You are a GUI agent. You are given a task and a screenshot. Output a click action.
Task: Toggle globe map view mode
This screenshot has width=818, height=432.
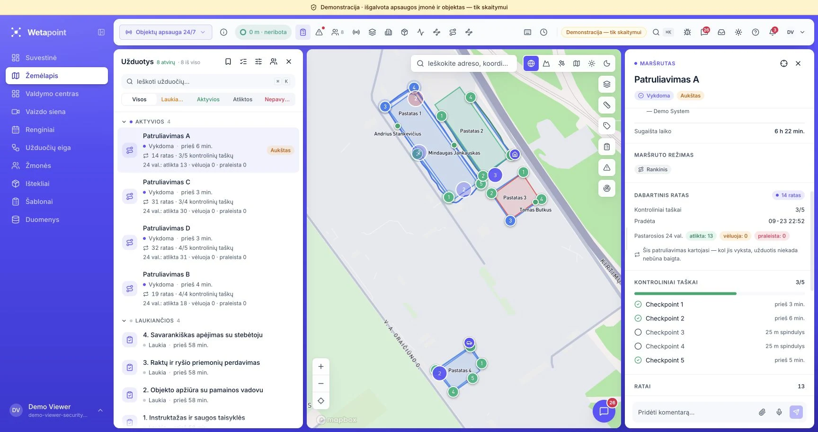[x=531, y=63]
